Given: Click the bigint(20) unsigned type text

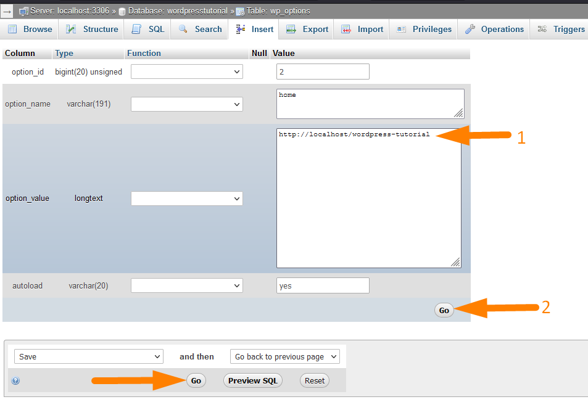Looking at the screenshot, I should point(88,72).
